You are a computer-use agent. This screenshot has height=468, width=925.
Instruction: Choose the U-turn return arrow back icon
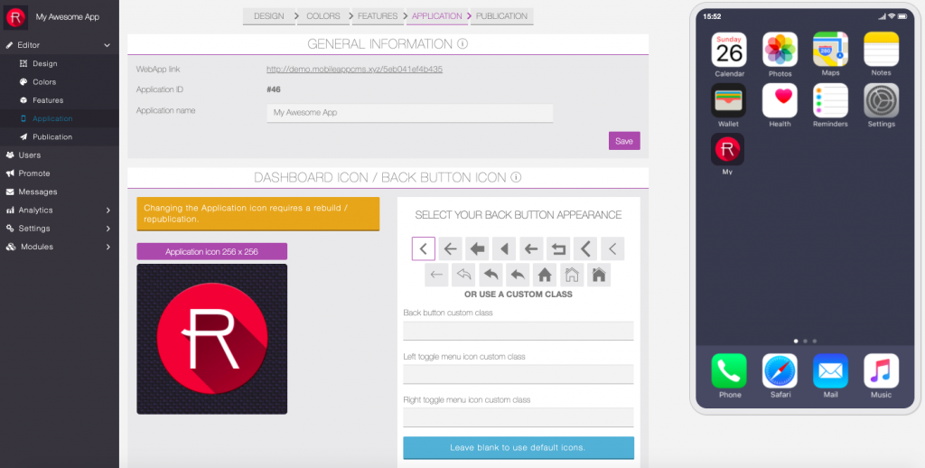(x=559, y=248)
